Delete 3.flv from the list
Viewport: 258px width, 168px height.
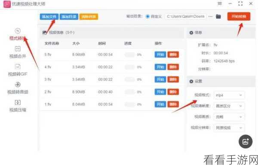(x=173, y=79)
